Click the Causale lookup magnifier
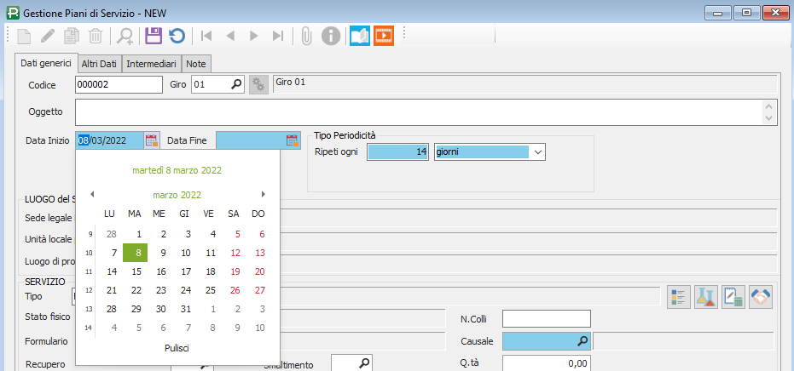This screenshot has height=371, width=794. click(582, 341)
